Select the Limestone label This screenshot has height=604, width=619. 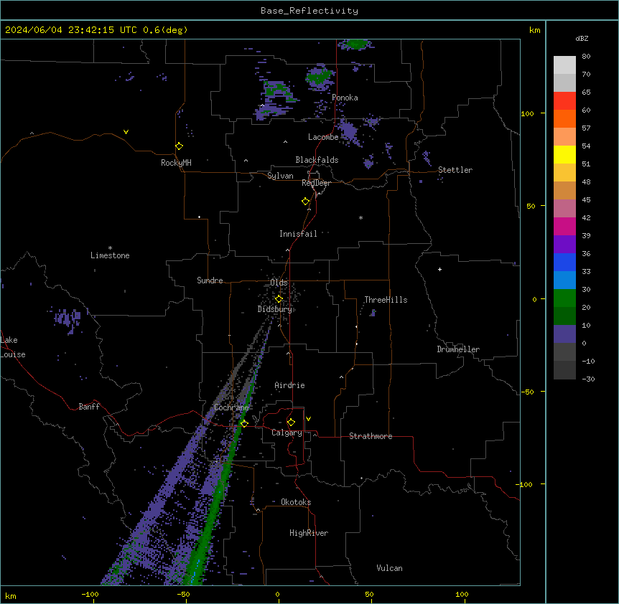pyautogui.click(x=110, y=255)
